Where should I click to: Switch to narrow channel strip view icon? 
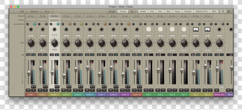pos(223,11)
